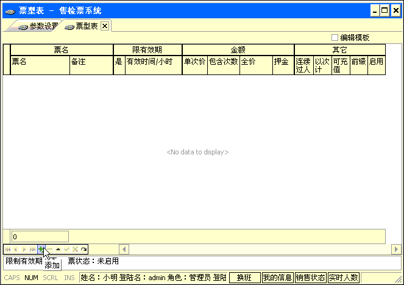Click the green plus add record icon

tap(41, 249)
